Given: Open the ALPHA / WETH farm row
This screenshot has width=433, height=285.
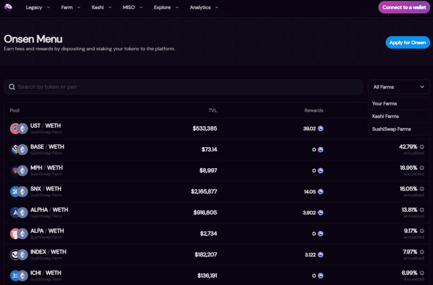Looking at the screenshot, I should [217, 212].
